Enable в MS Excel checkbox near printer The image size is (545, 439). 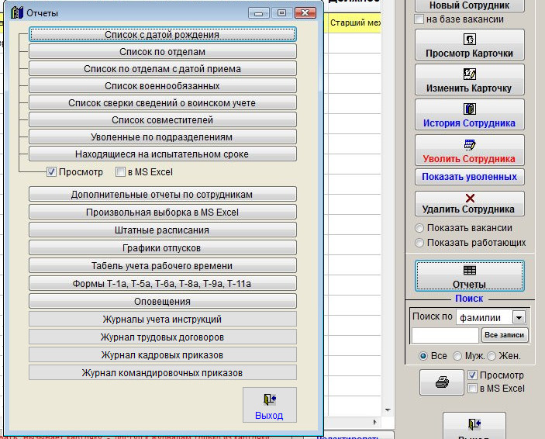pos(472,389)
